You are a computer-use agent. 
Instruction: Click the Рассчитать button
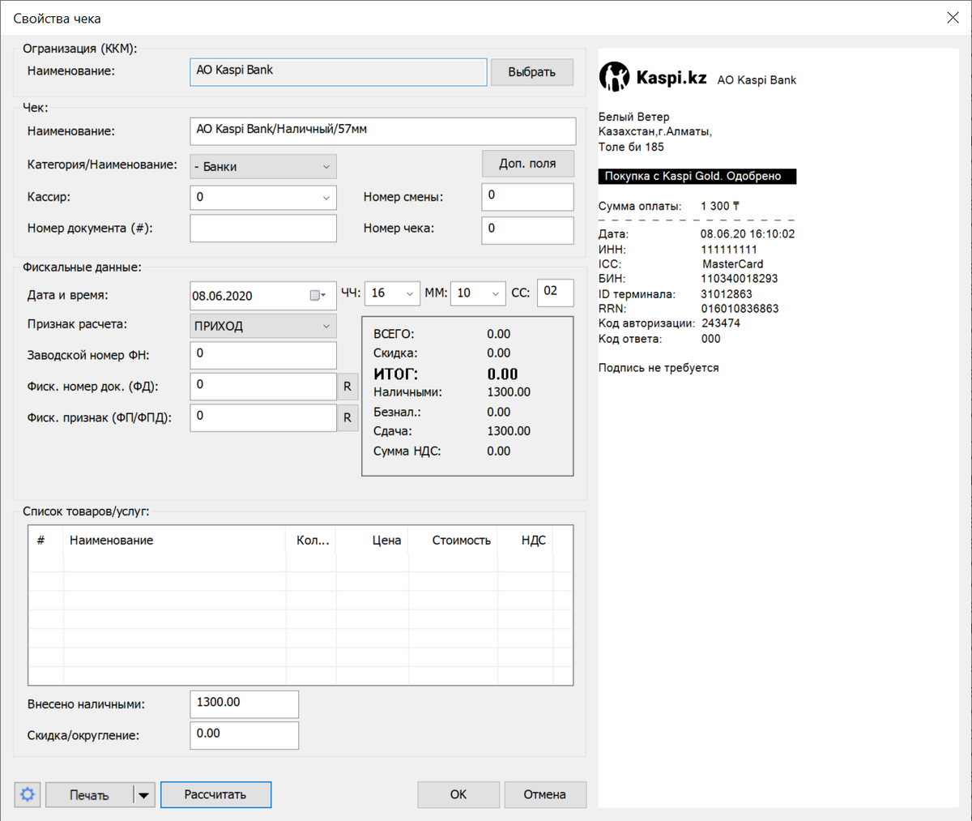[215, 794]
